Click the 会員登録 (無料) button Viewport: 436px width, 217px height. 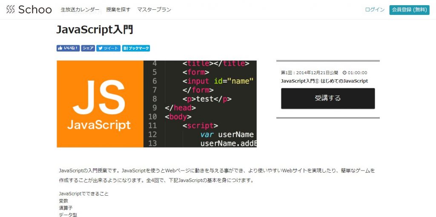coord(409,9)
